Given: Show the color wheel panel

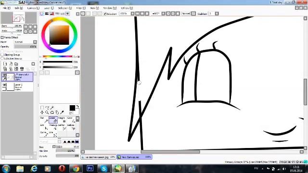Looking at the screenshot, I should [x=42, y=13].
